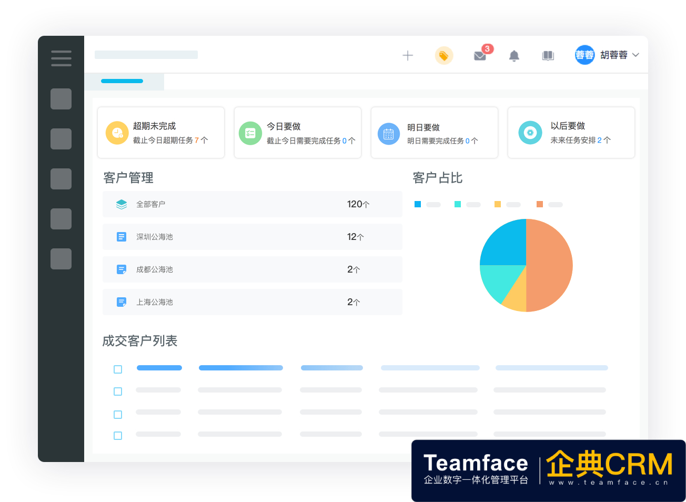Open the 深圳公海池 row
This screenshot has width=686, height=502.
coord(252,237)
